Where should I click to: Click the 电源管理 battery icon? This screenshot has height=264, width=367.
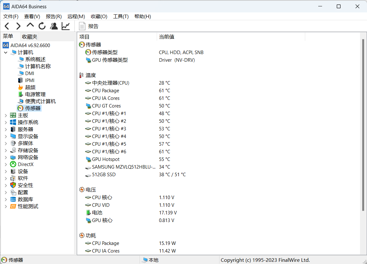pyautogui.click(x=21, y=94)
